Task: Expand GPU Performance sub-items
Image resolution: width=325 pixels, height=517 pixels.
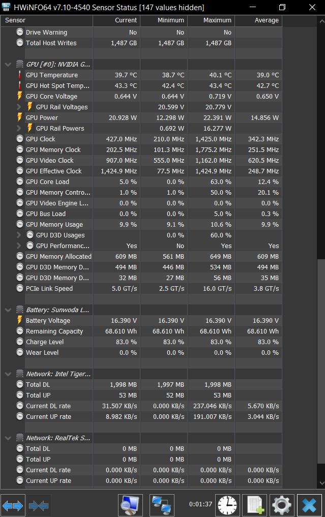Action: [19, 246]
